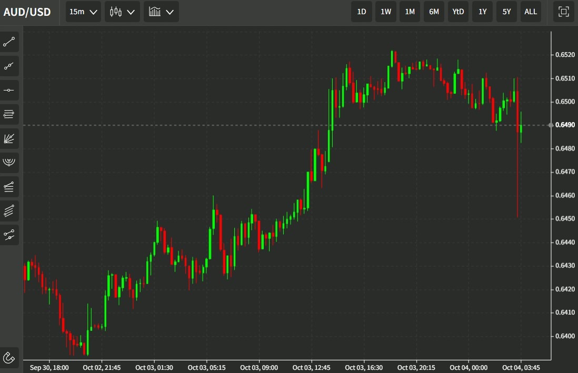Click the 0.6450 price axis label
The height and width of the screenshot is (373, 578).
[x=565, y=218]
